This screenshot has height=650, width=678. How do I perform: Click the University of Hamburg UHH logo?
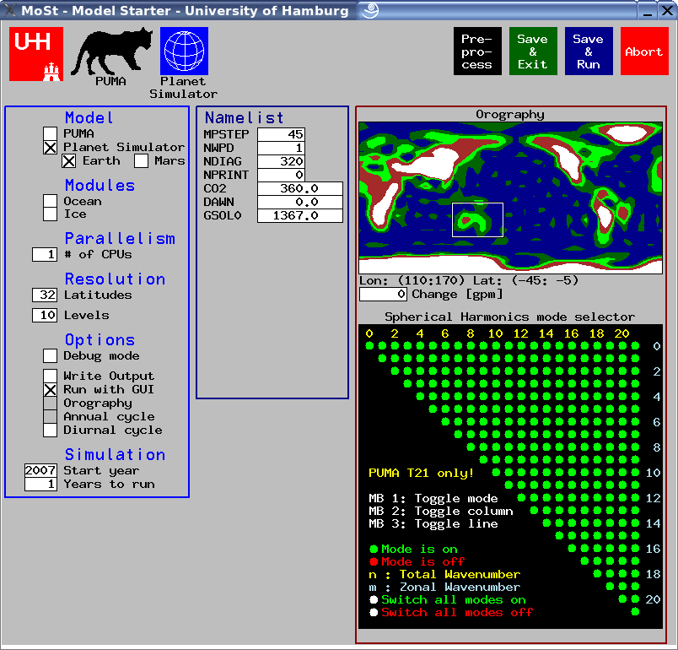click(36, 54)
